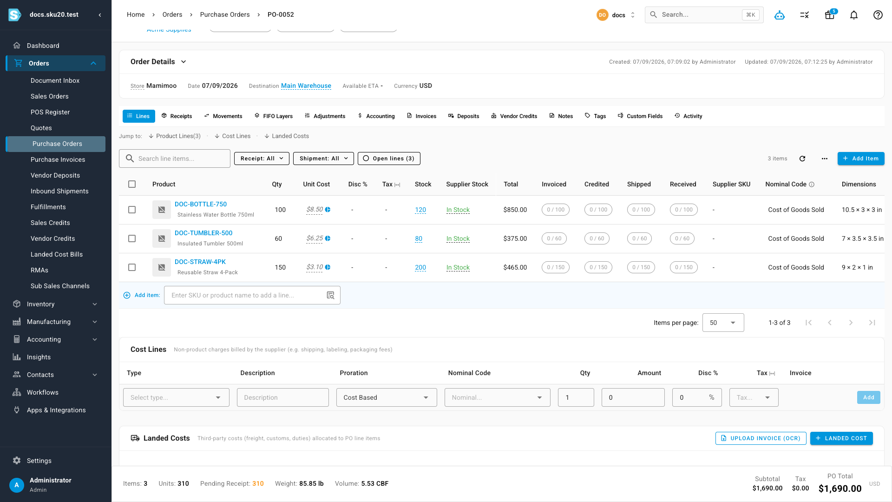This screenshot has height=502, width=892.
Task: Click the DOC-BOTTLE-750 product image placeholder
Action: coord(162,210)
